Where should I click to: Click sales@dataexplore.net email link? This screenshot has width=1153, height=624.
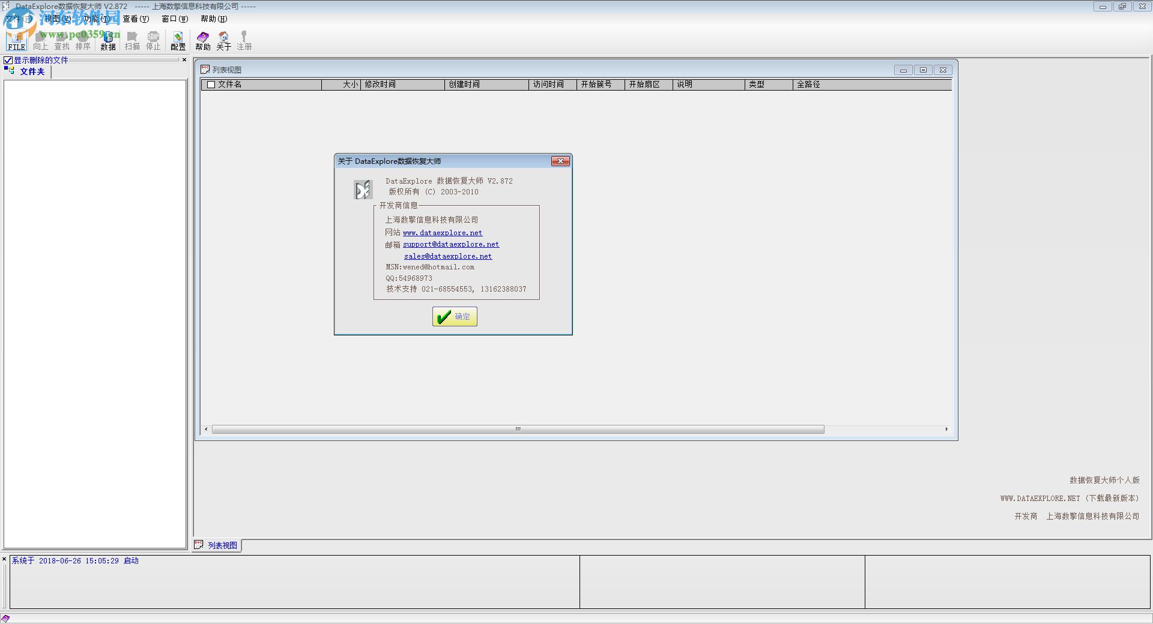[x=448, y=256]
